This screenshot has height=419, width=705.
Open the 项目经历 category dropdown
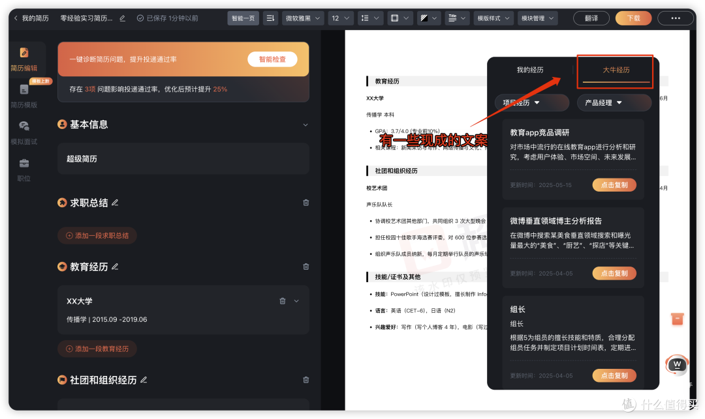(532, 103)
